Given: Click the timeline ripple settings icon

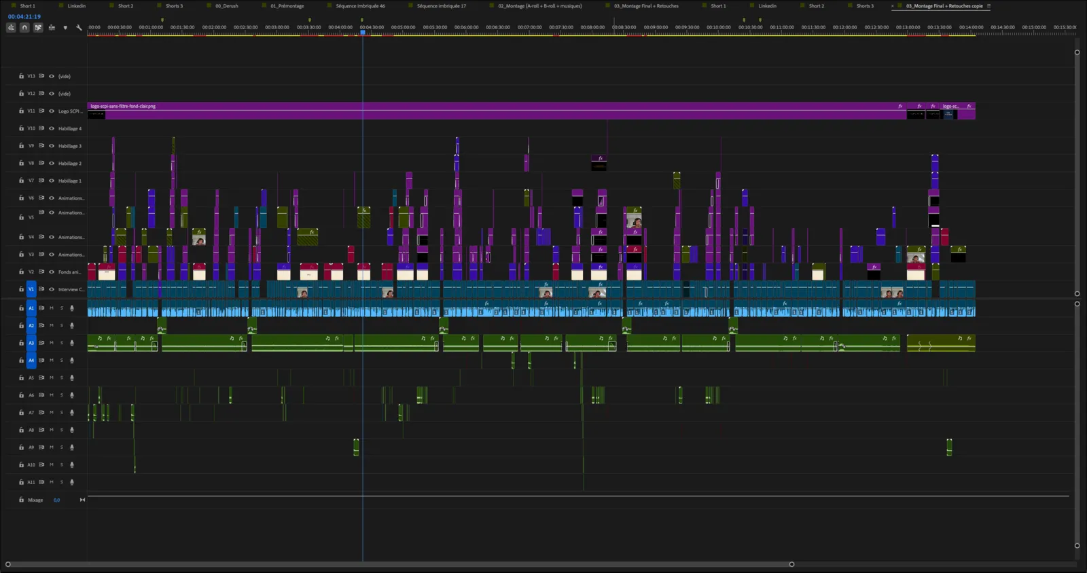Looking at the screenshot, I should 52,28.
